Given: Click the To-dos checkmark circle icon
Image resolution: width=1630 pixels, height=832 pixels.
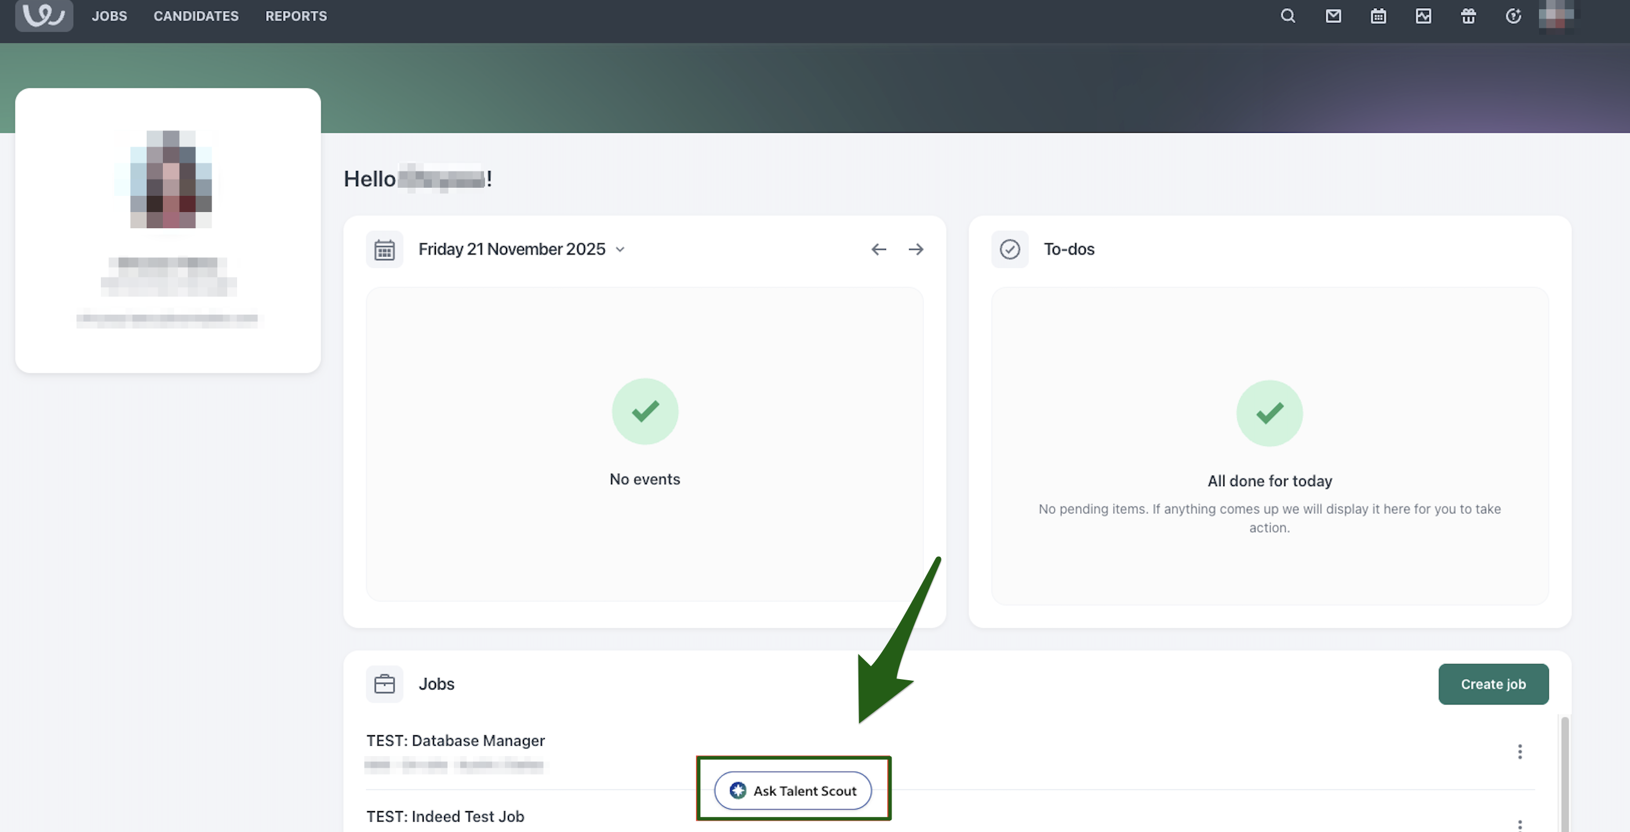Looking at the screenshot, I should click(1009, 249).
